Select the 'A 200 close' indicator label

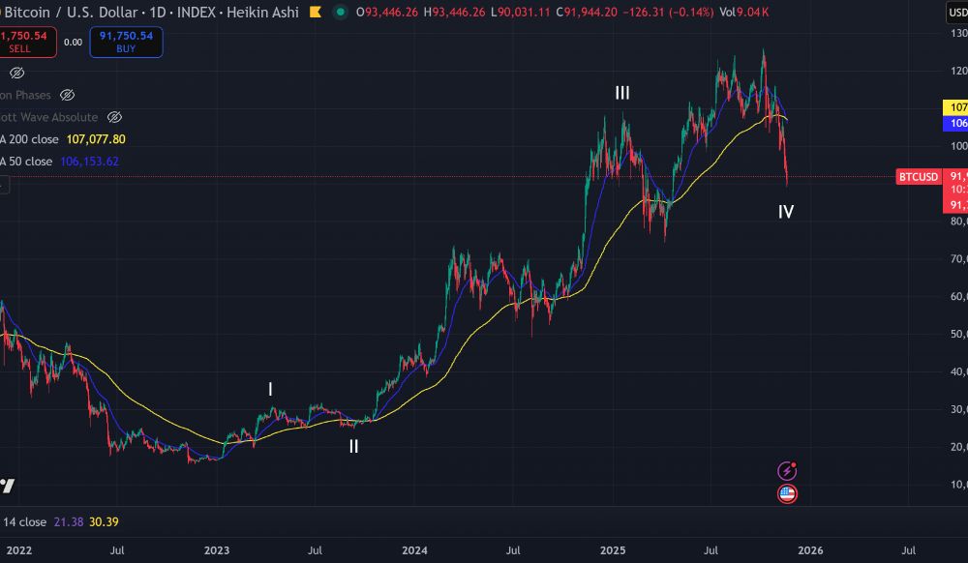tap(29, 139)
